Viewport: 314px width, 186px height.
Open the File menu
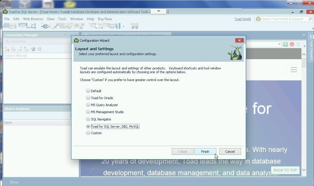click(x=7, y=19)
